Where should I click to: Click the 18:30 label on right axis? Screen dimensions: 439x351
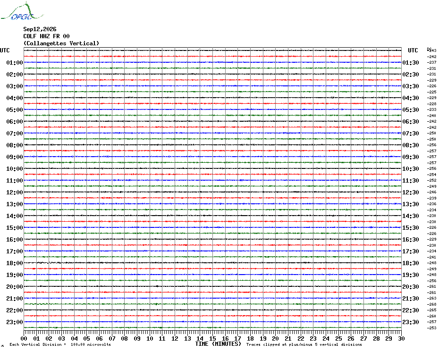pyautogui.click(x=411, y=263)
